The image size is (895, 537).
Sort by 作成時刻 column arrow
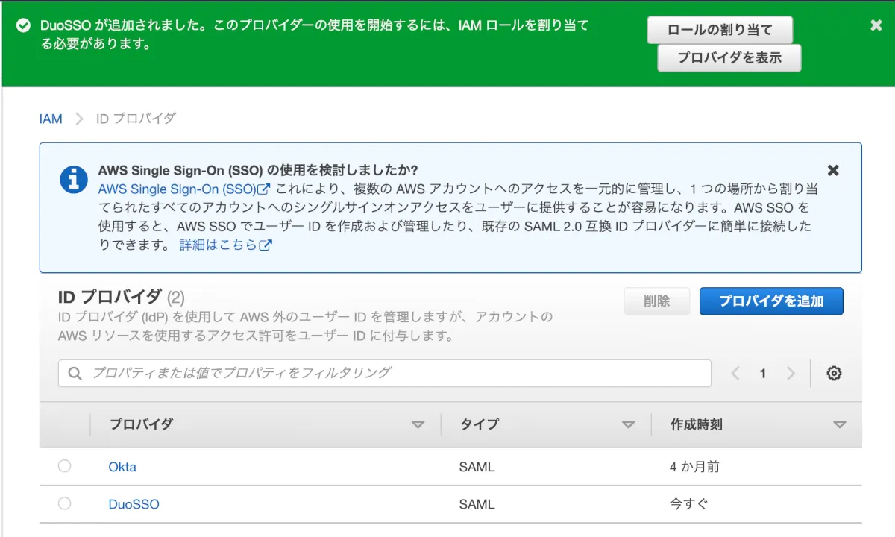coord(840,425)
